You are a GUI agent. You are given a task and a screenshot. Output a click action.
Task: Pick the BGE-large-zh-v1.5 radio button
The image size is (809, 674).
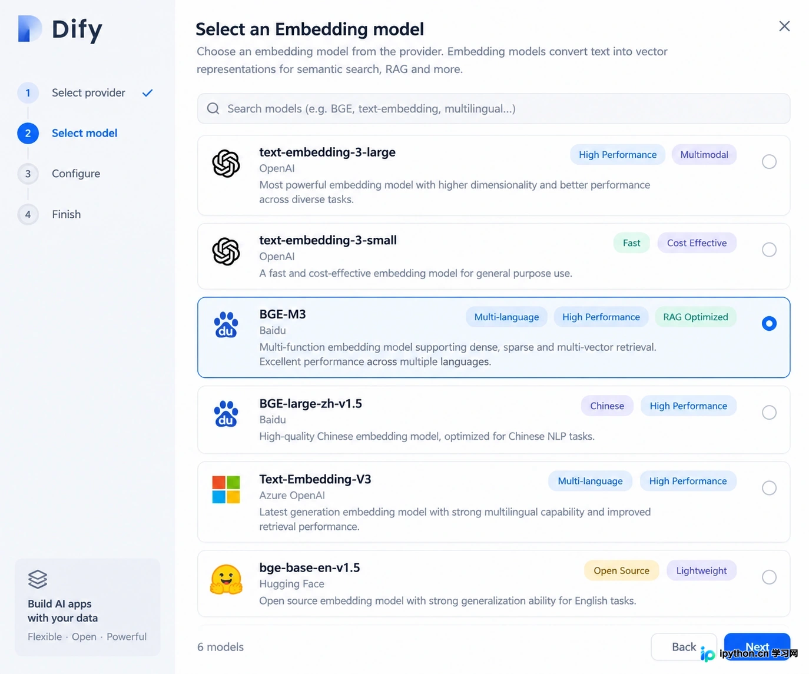(769, 413)
